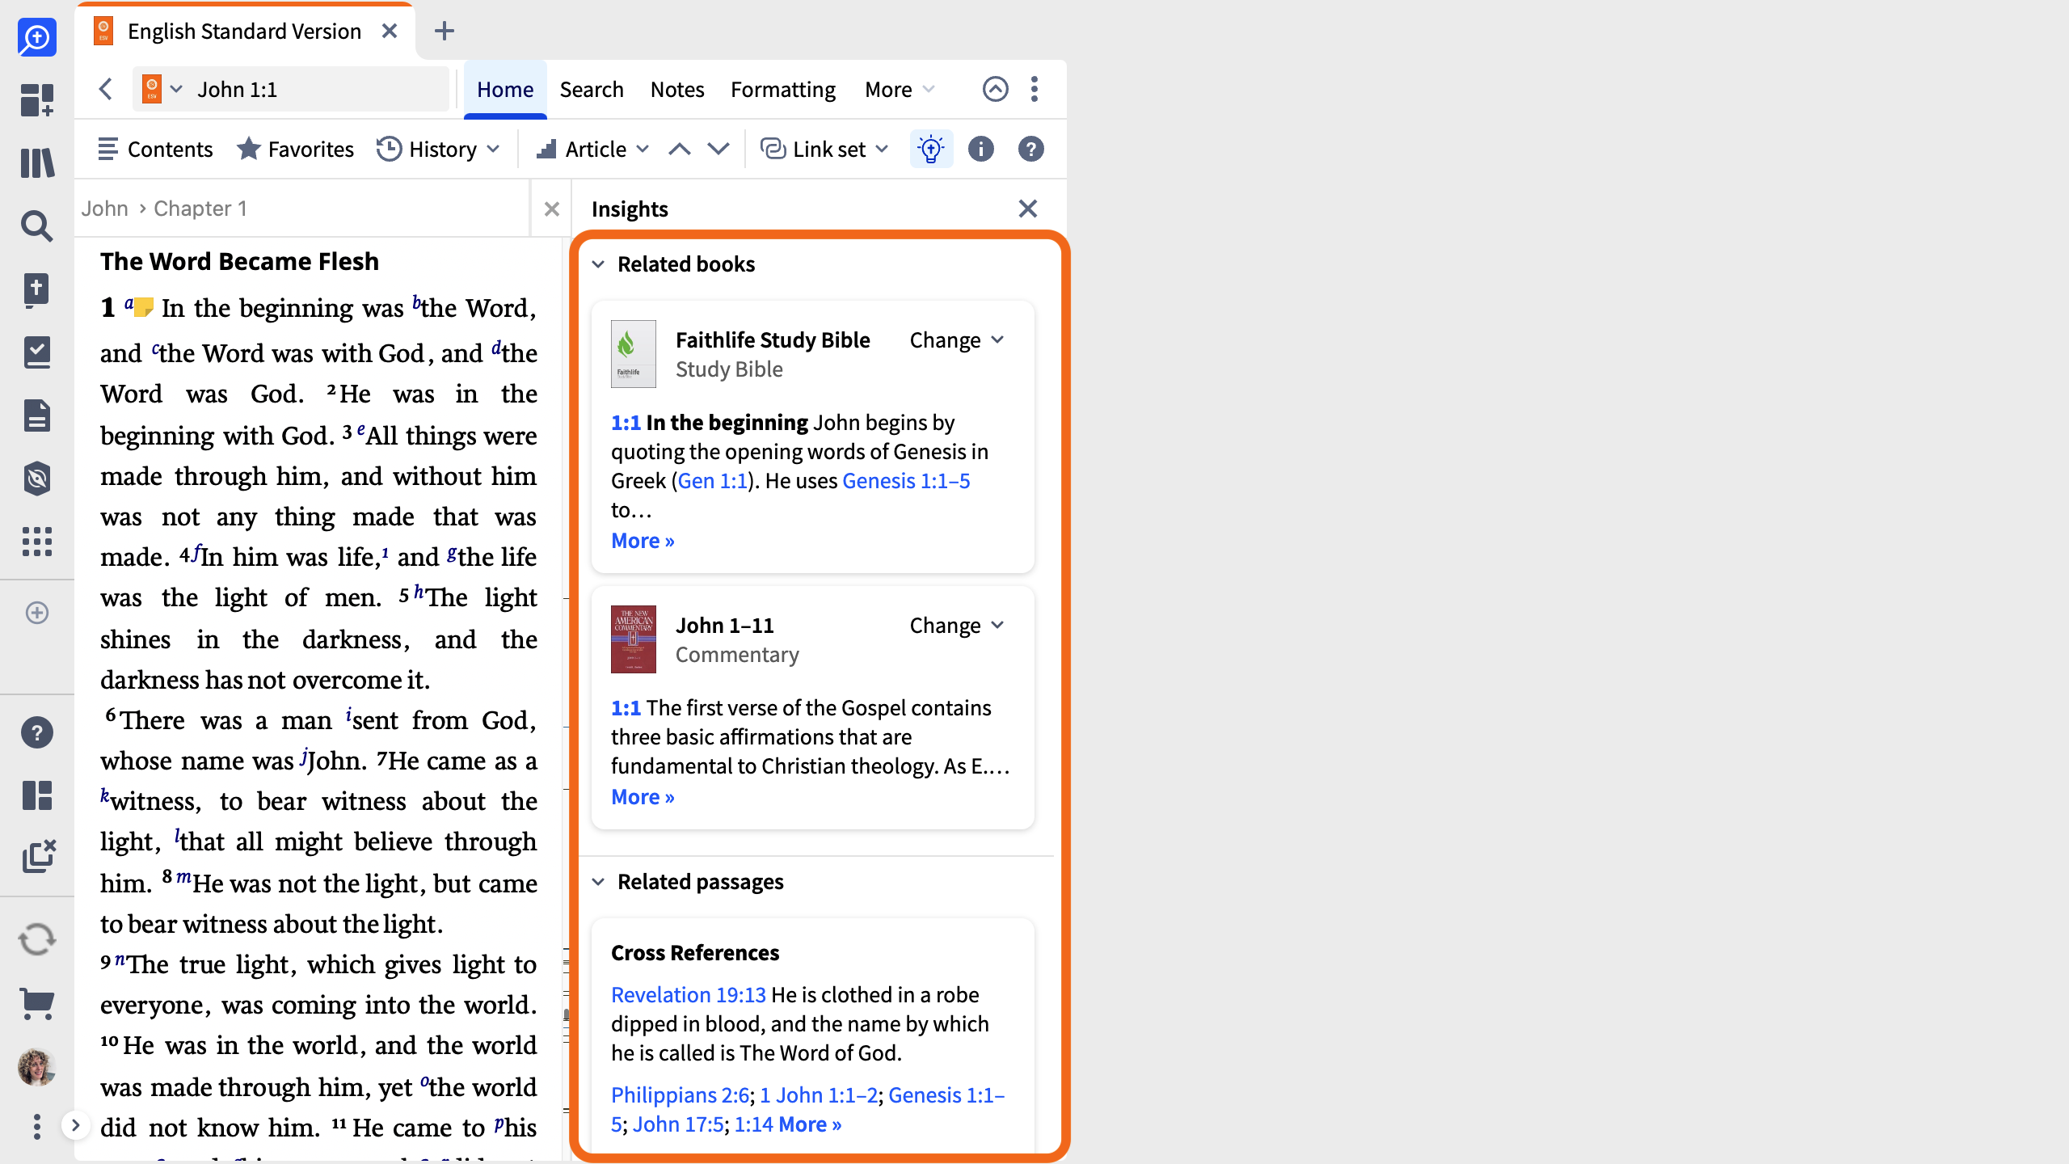Click the toolbar help question icon

1031,149
